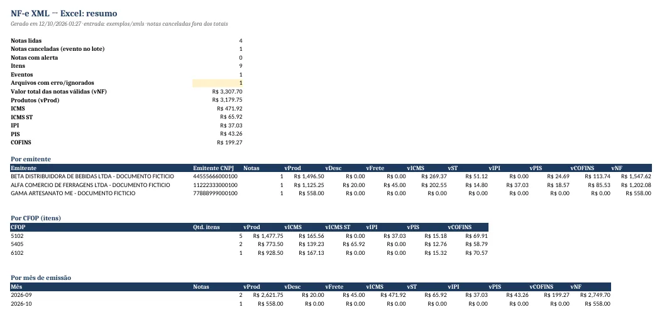The width and height of the screenshot is (662, 317).
Task: Click the vNF value 'R$ 2,749.70'
Action: pyautogui.click(x=595, y=296)
